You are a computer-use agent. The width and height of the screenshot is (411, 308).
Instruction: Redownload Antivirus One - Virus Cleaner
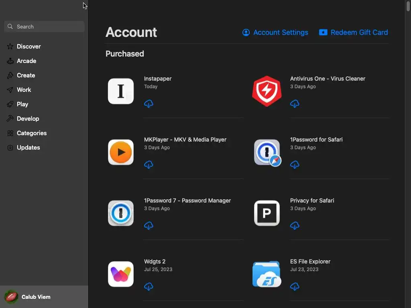[x=295, y=104]
